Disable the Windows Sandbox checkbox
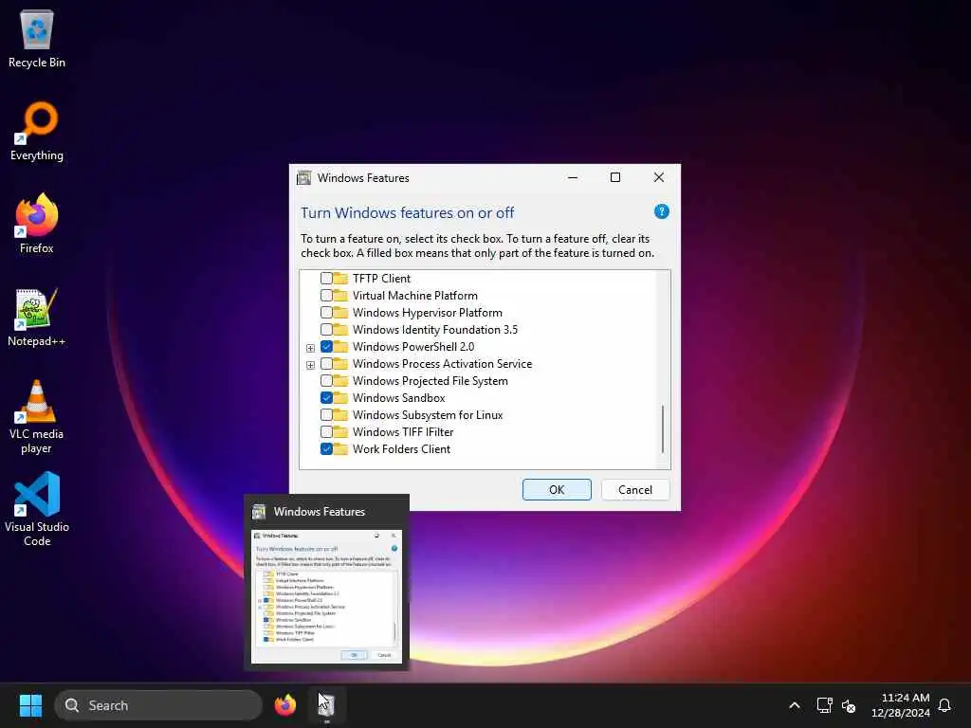This screenshot has width=971, height=728. click(326, 397)
